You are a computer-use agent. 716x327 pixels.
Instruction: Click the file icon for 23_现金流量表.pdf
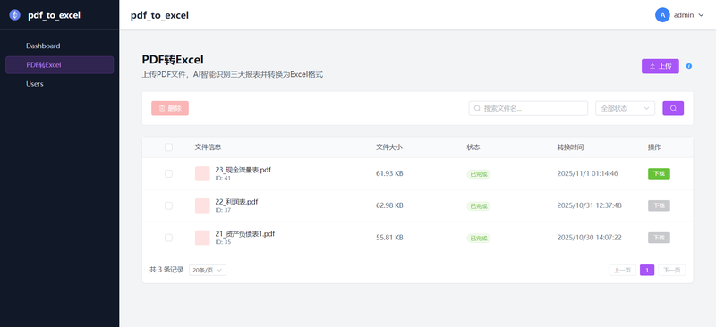[202, 173]
